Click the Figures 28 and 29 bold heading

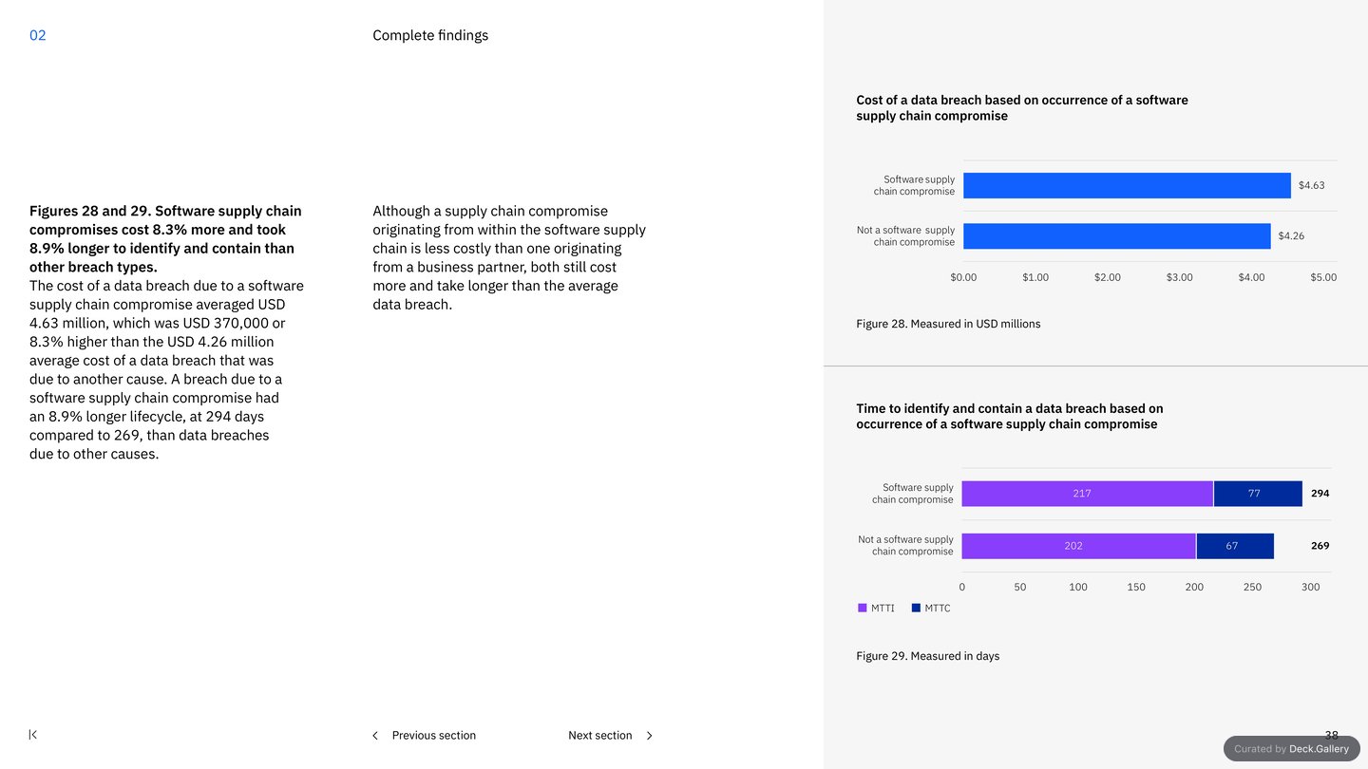coord(165,239)
